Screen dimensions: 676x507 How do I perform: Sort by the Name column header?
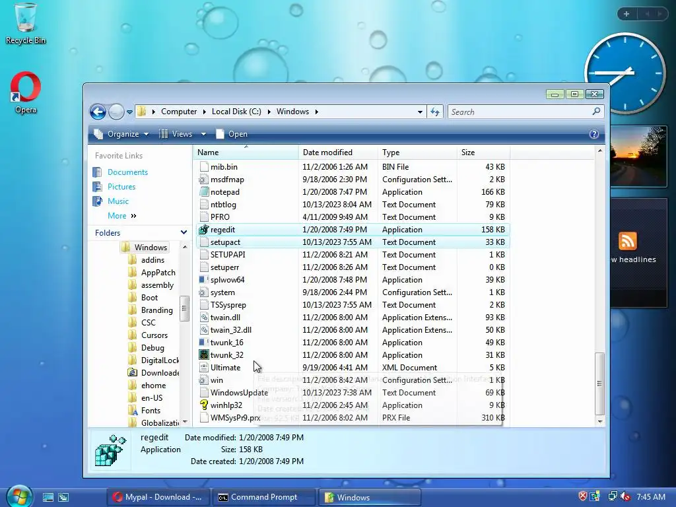click(246, 152)
